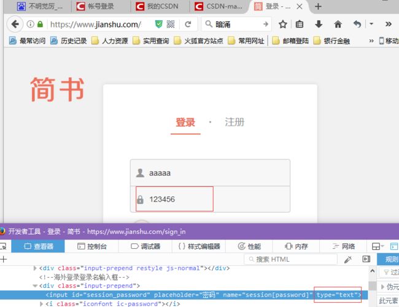Click the eyedropper color picker icon
The image size is (399, 307).
tap(348, 259)
